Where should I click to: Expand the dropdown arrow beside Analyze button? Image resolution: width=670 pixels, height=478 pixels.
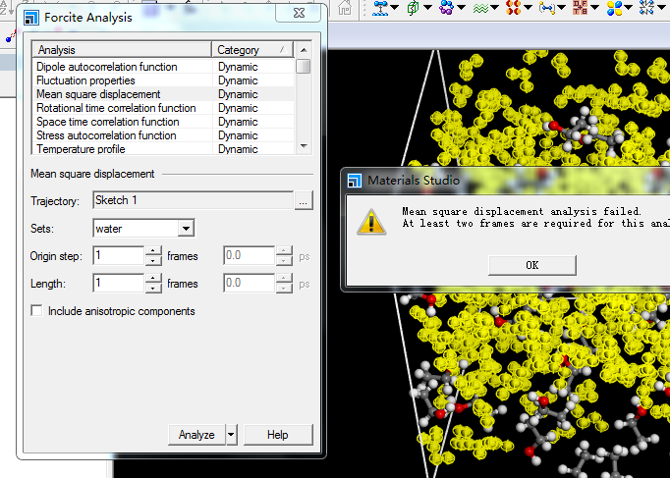click(x=231, y=435)
